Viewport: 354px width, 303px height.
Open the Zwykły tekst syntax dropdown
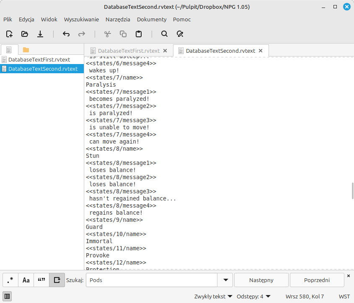[213, 296]
